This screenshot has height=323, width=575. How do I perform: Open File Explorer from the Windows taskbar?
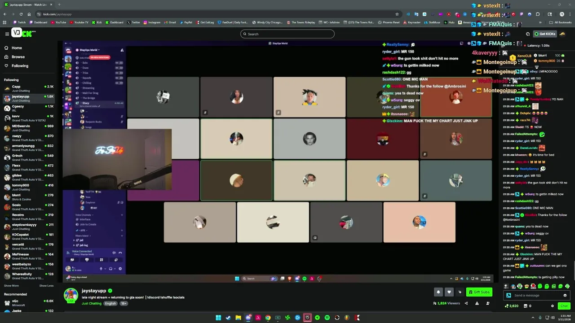238,318
